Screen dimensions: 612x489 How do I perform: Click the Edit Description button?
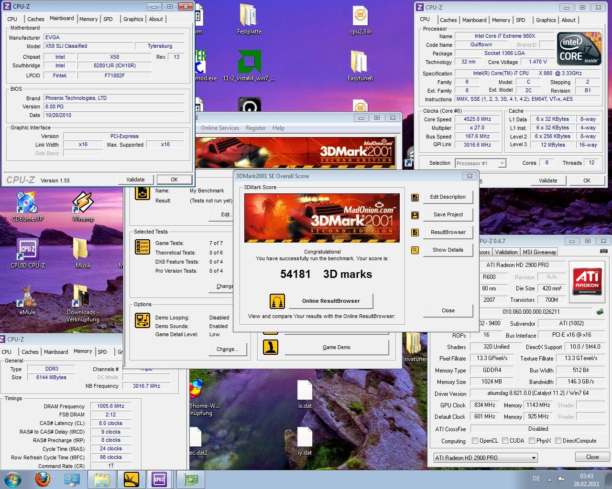click(x=448, y=197)
